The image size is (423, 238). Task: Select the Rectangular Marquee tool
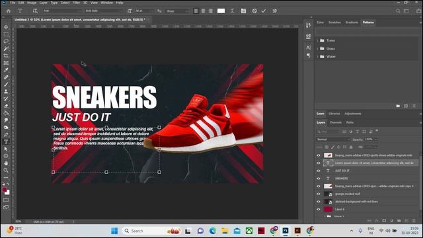tap(6, 34)
